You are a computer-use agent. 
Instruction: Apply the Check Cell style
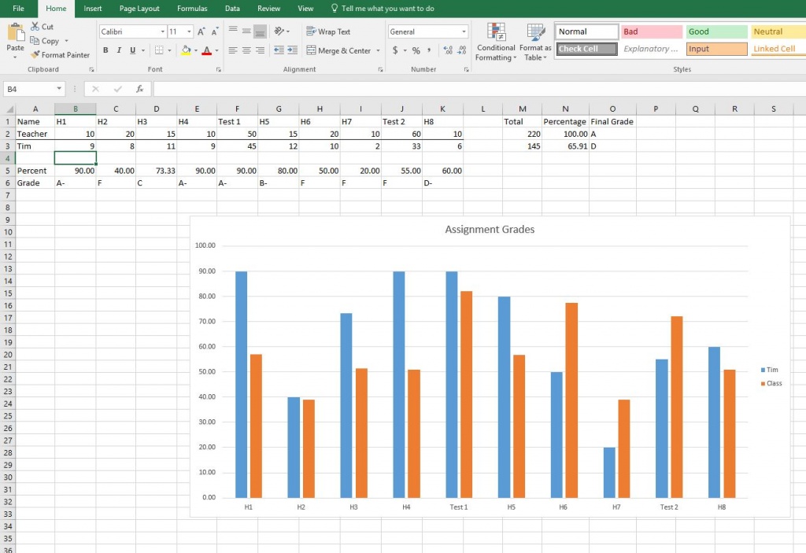tap(586, 49)
